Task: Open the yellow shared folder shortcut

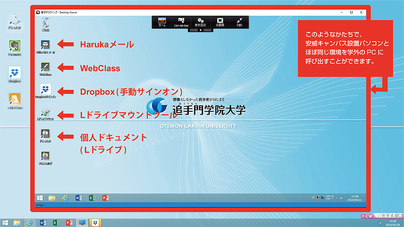Action: (45, 158)
